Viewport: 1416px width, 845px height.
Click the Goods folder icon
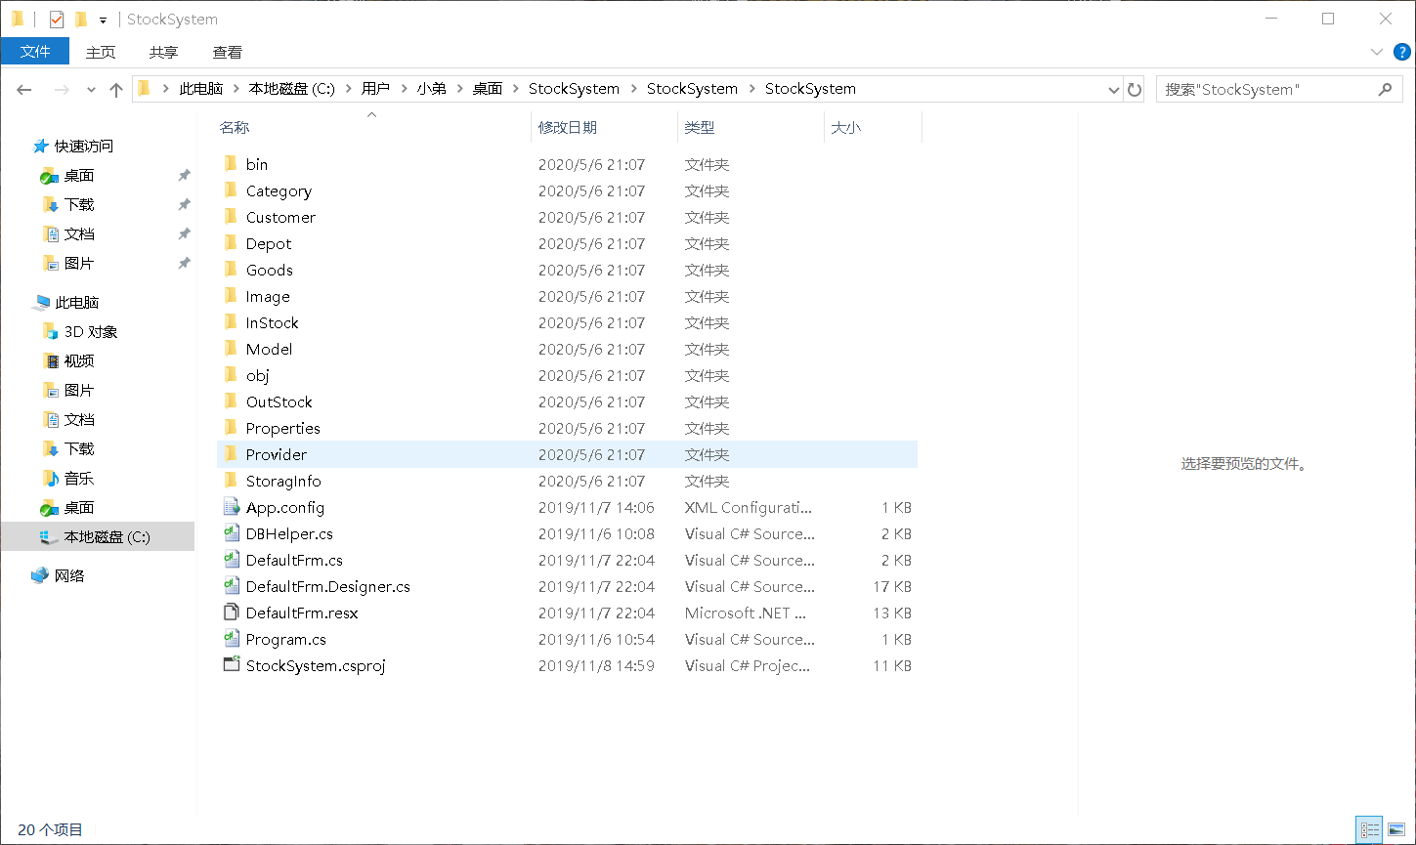click(231, 270)
